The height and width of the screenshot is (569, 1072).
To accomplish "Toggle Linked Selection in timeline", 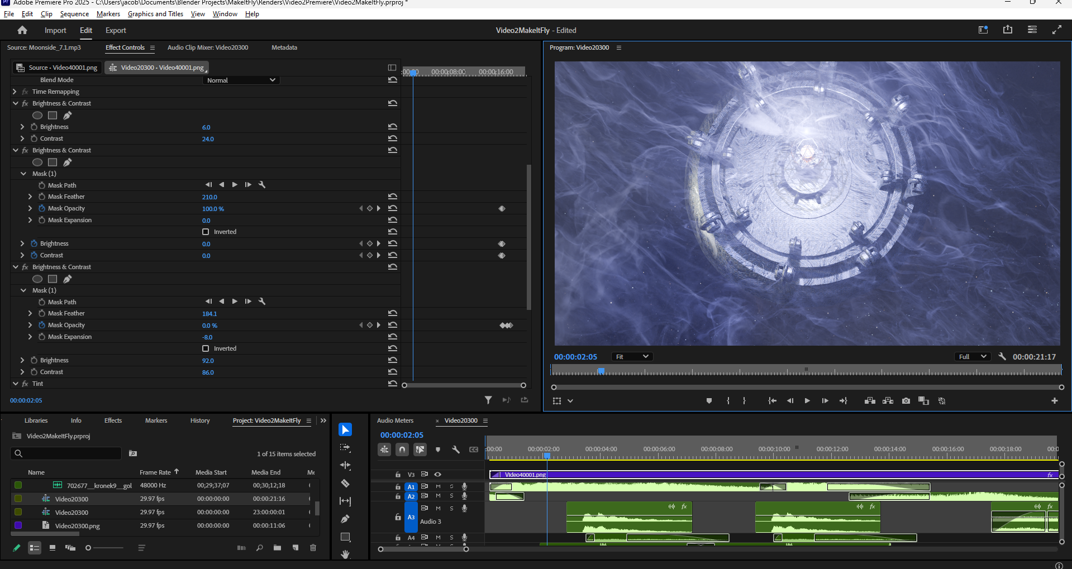I will [x=420, y=450].
